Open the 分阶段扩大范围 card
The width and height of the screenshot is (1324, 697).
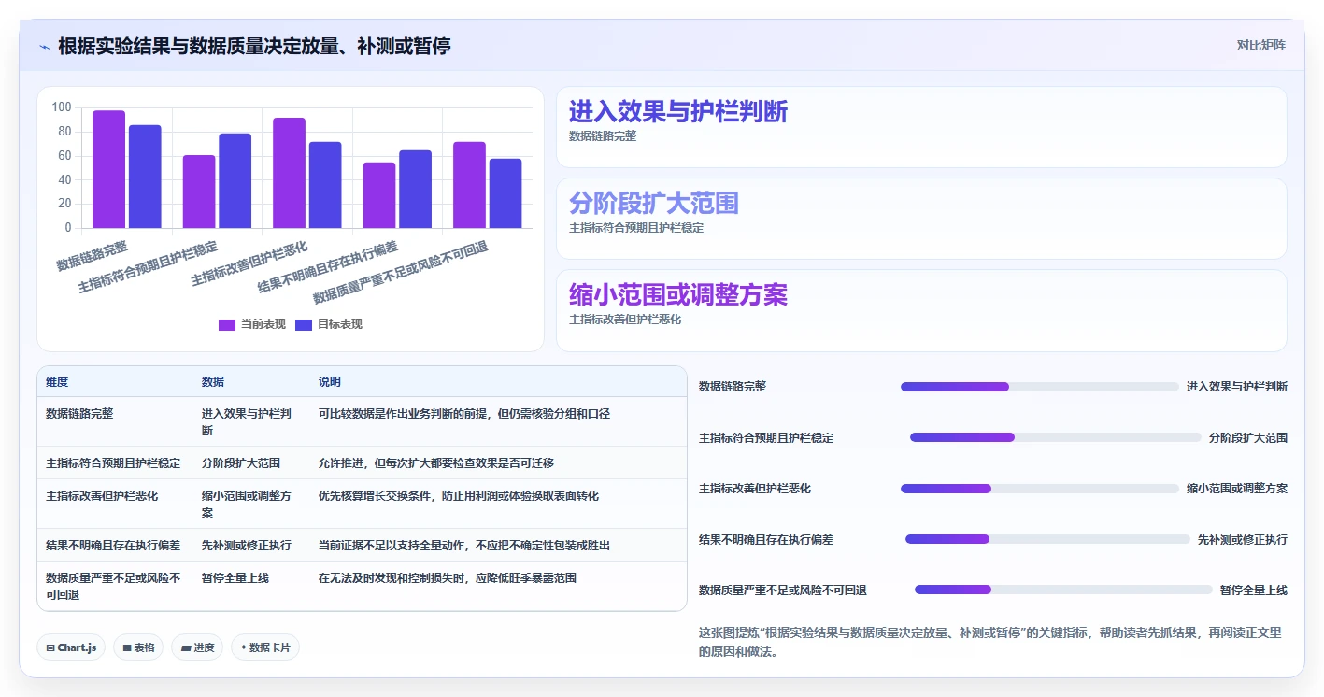pyautogui.click(x=921, y=219)
